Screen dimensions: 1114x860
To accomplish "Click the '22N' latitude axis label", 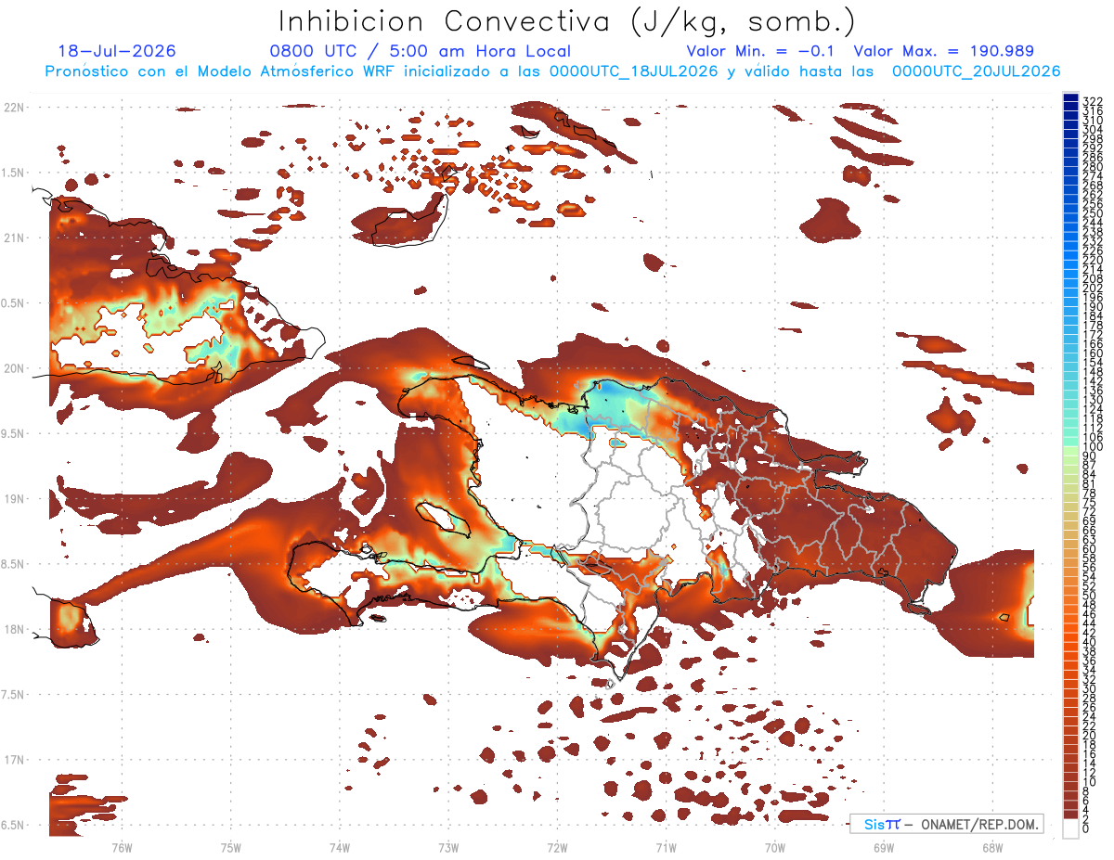I will tap(14, 108).
